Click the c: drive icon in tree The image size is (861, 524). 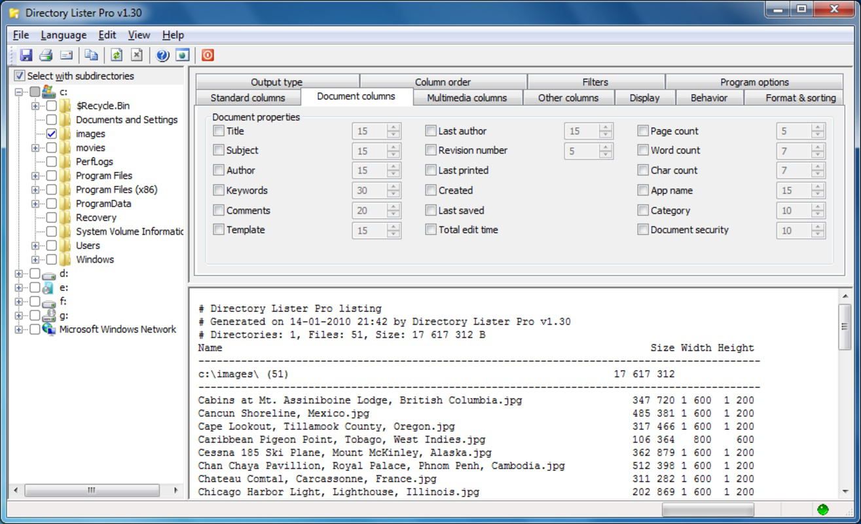point(49,92)
